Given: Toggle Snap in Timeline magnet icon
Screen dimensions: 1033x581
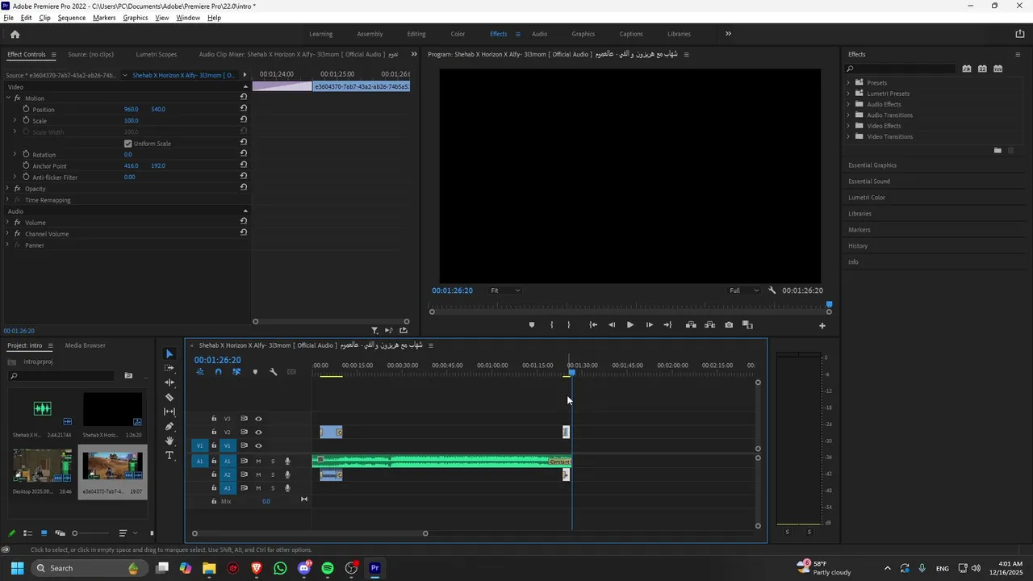Looking at the screenshot, I should point(218,372).
